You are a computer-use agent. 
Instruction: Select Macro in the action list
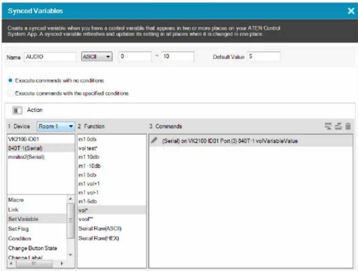coord(37,200)
